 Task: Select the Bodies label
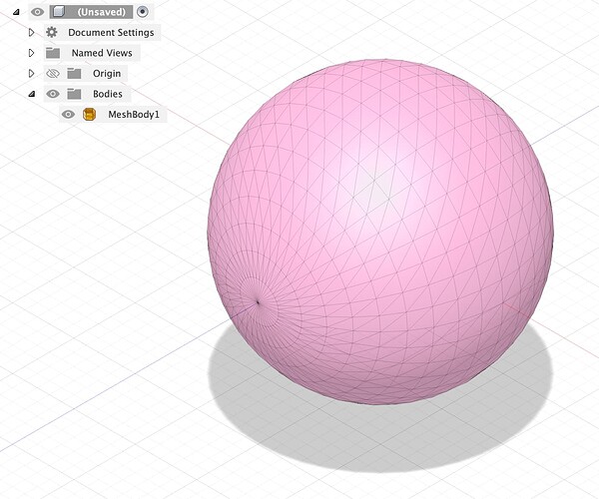tap(108, 94)
